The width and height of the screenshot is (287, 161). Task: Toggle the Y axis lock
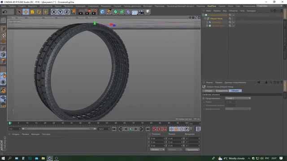60,12
